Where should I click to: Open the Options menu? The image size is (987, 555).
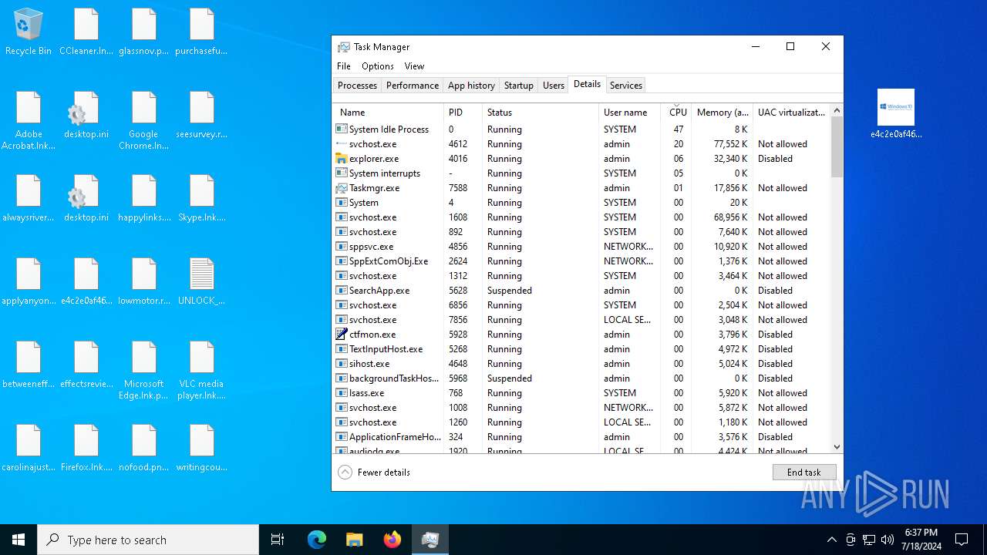tap(378, 66)
